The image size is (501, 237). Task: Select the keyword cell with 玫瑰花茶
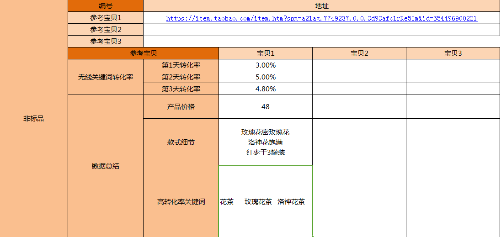(266, 202)
